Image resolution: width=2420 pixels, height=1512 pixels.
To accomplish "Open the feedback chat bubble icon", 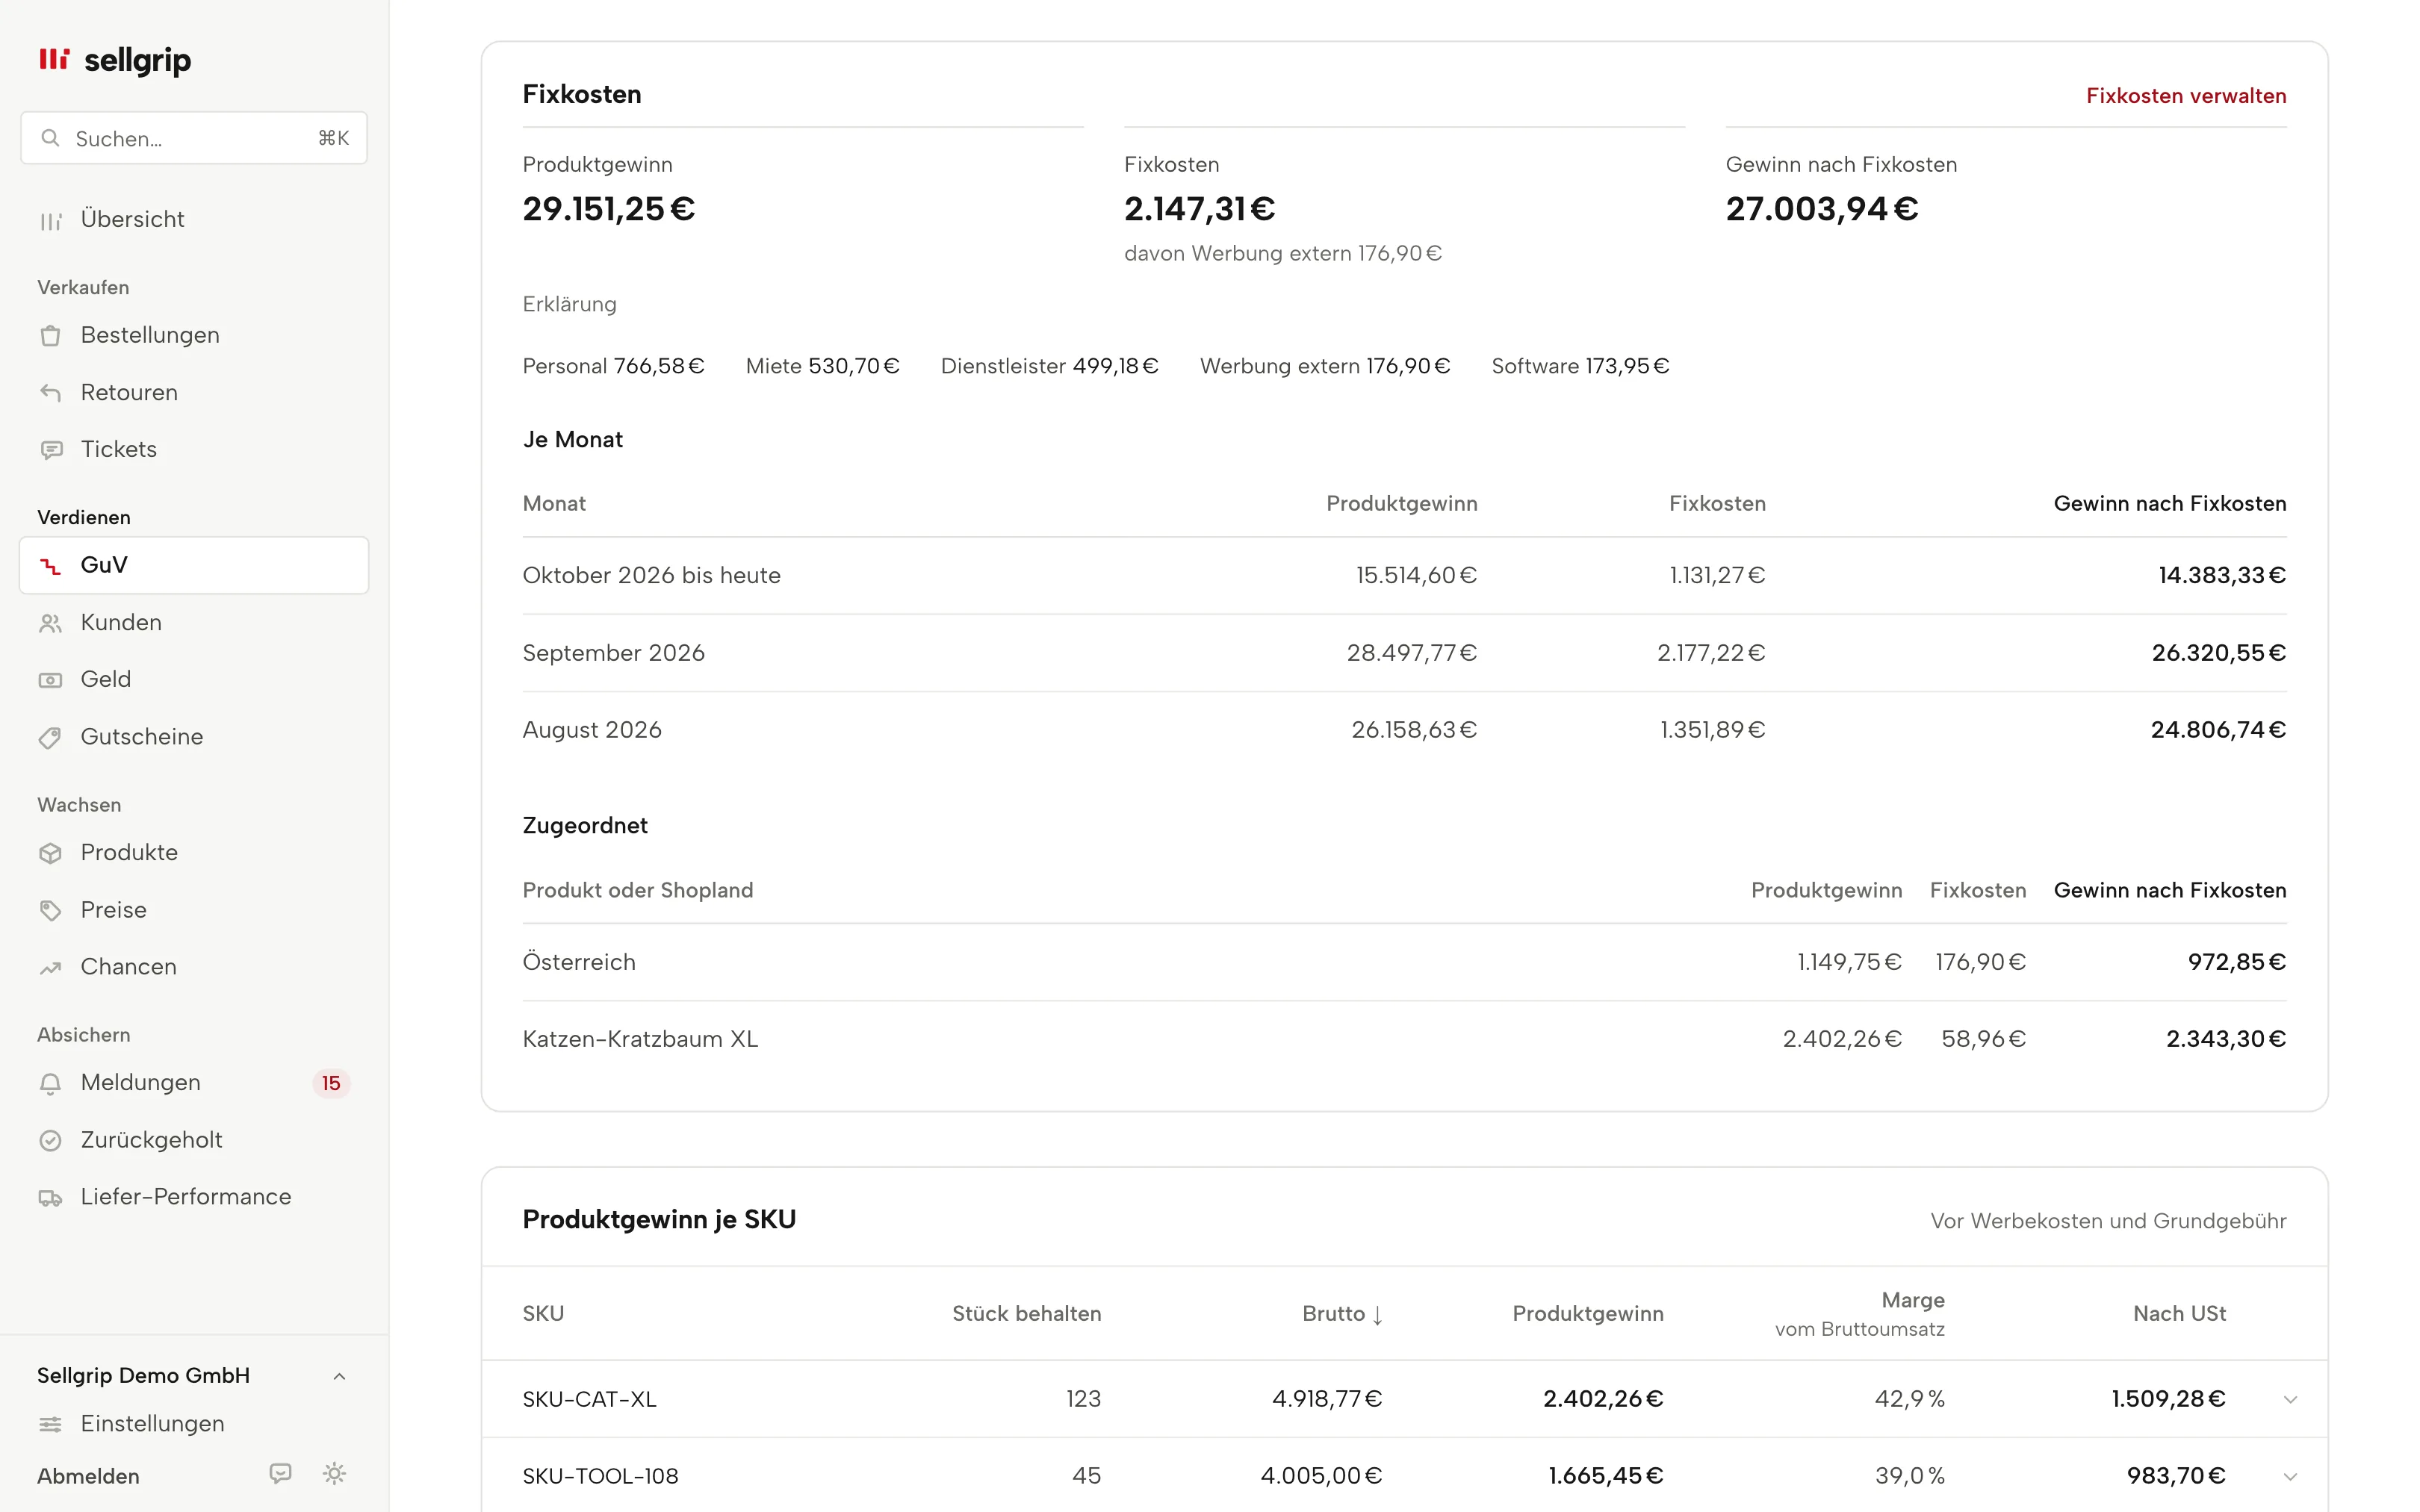I will click(x=281, y=1473).
